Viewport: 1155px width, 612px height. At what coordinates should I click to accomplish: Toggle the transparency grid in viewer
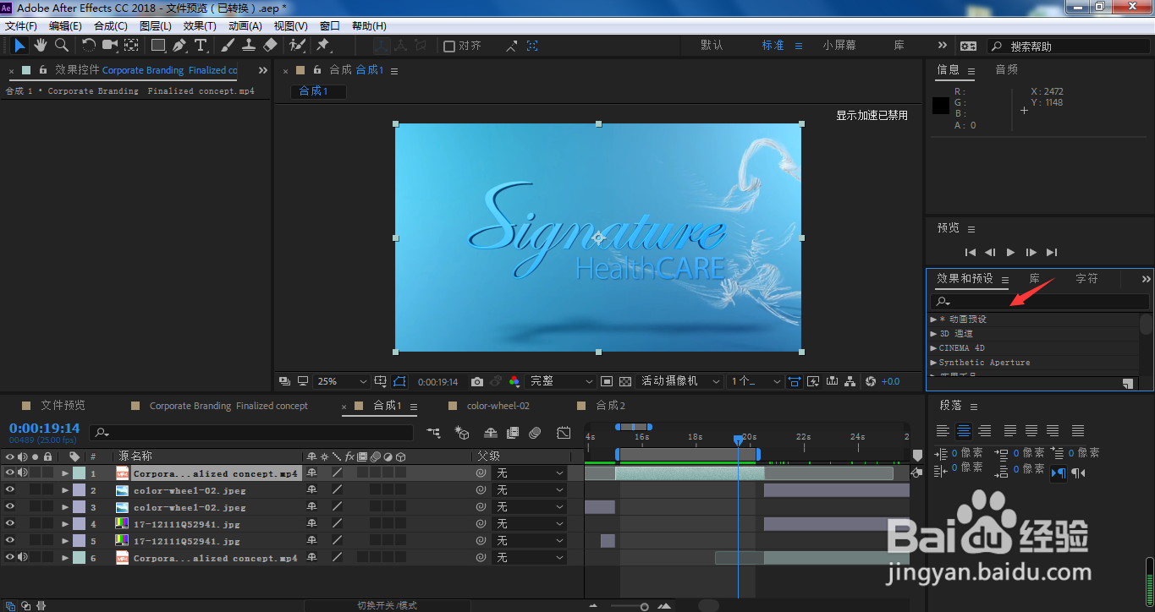(x=625, y=382)
